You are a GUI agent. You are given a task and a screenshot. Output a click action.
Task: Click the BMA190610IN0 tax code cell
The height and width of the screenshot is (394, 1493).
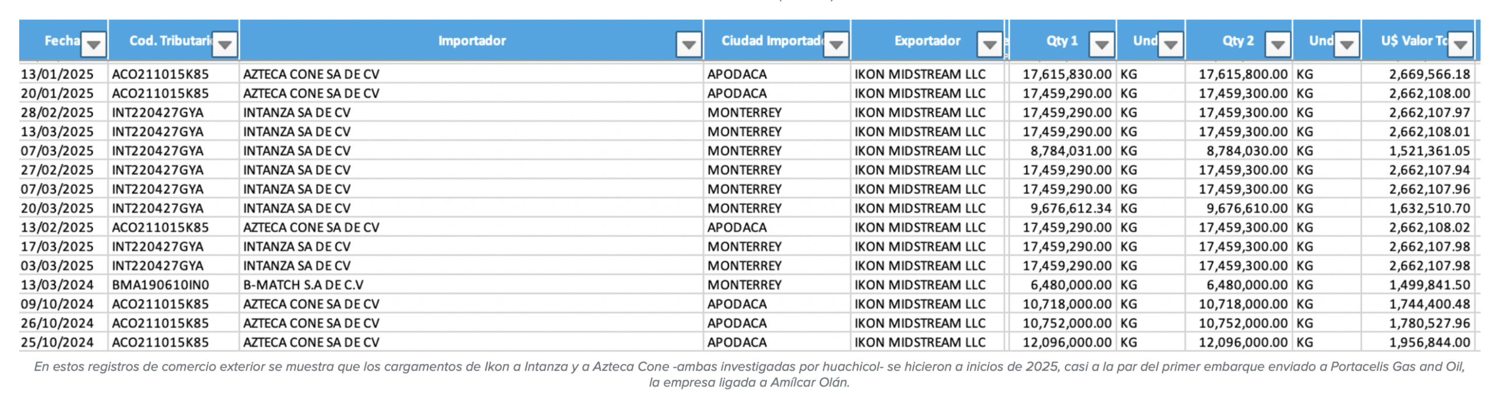[173, 285]
